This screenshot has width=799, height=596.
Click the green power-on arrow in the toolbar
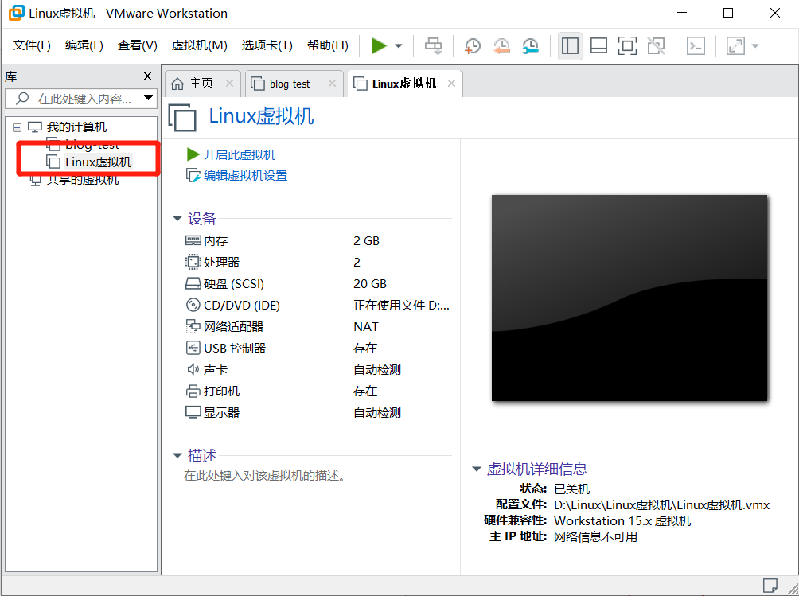point(380,45)
